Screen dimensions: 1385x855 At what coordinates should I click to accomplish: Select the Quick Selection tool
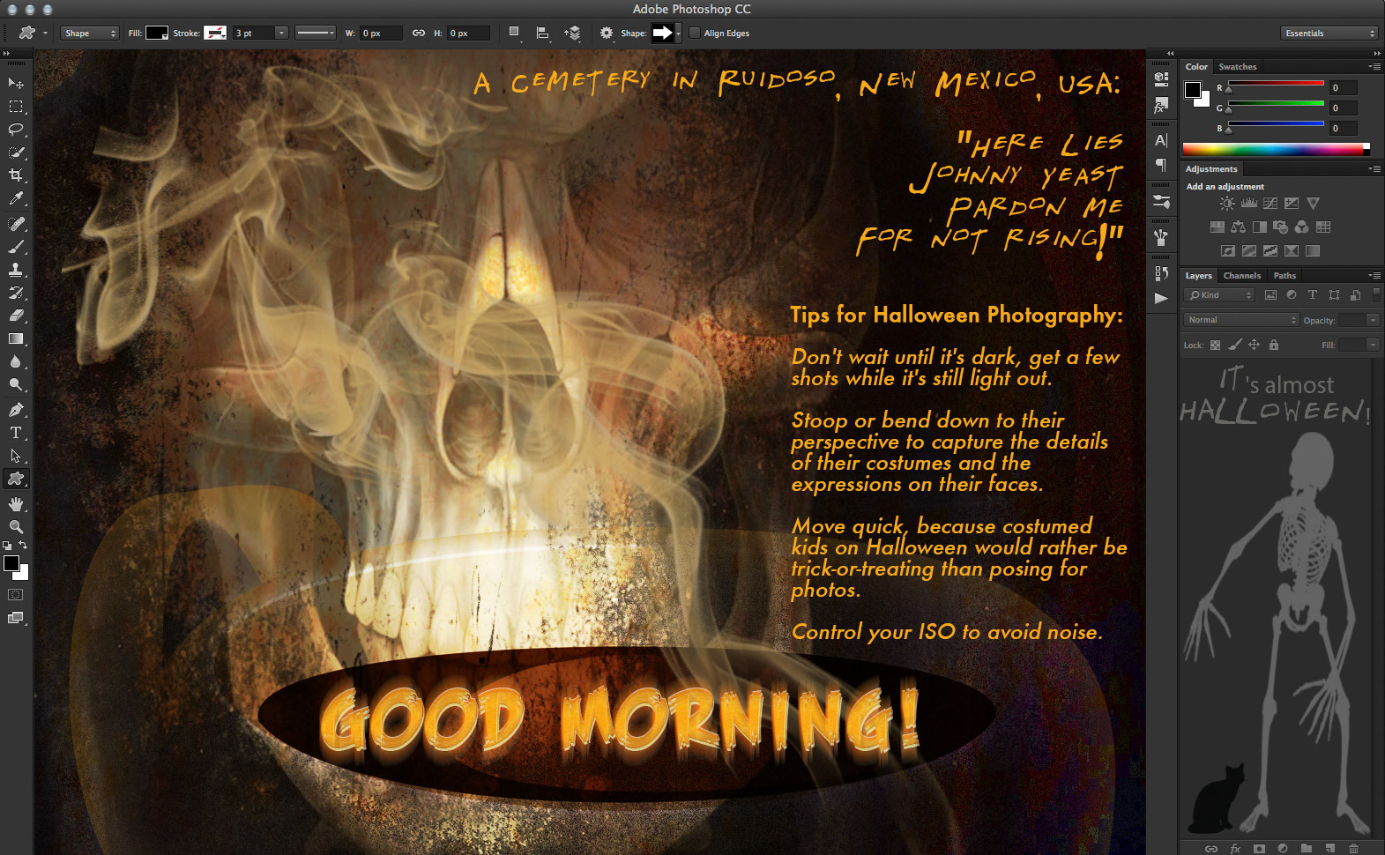[x=16, y=152]
